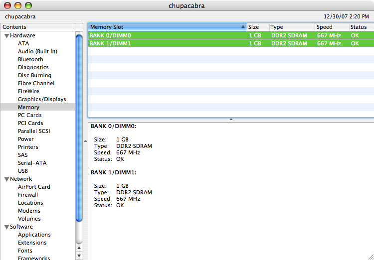Sort by Type column header

point(292,27)
